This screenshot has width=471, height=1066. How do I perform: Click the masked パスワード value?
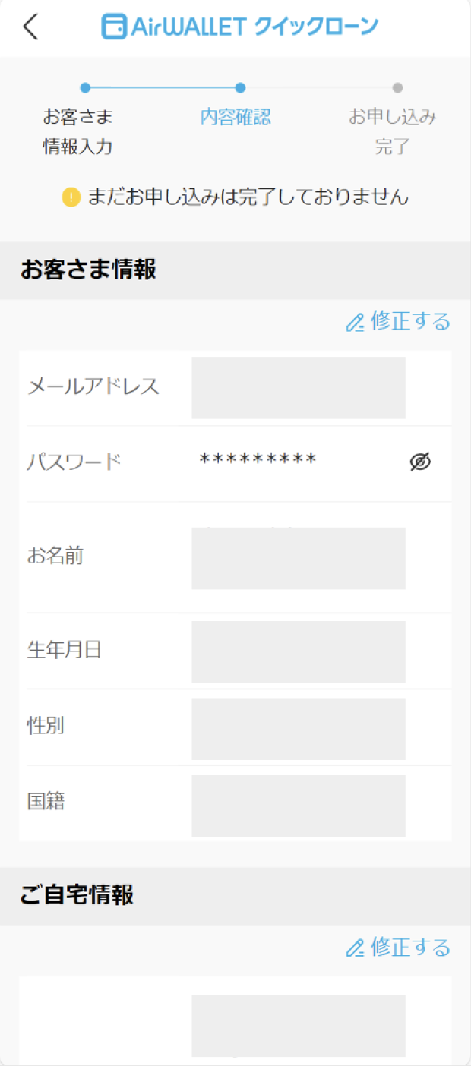pos(258,460)
